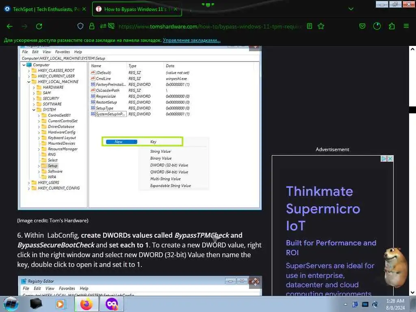Toggle reader view for this article
The width and height of the screenshot is (416, 312).
(309, 26)
